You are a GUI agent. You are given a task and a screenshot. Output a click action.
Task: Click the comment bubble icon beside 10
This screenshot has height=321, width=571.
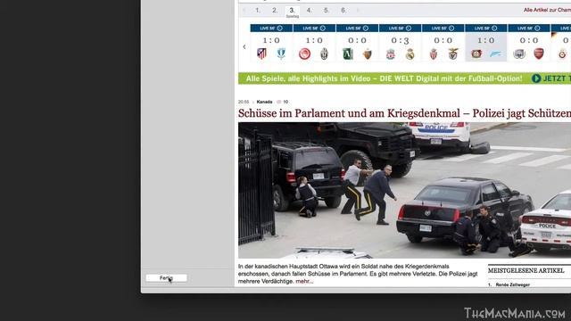[279, 102]
